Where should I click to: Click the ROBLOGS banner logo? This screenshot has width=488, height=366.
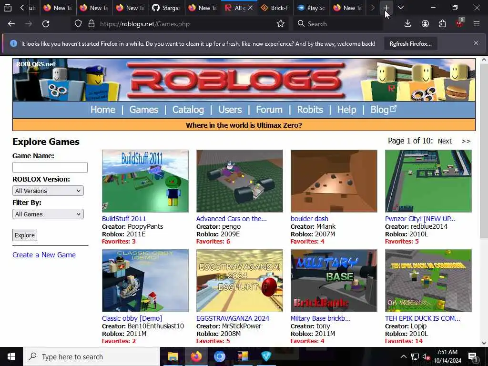point(236,80)
